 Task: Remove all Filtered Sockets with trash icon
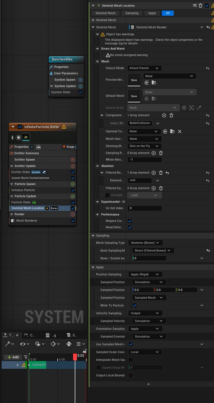pos(161,188)
